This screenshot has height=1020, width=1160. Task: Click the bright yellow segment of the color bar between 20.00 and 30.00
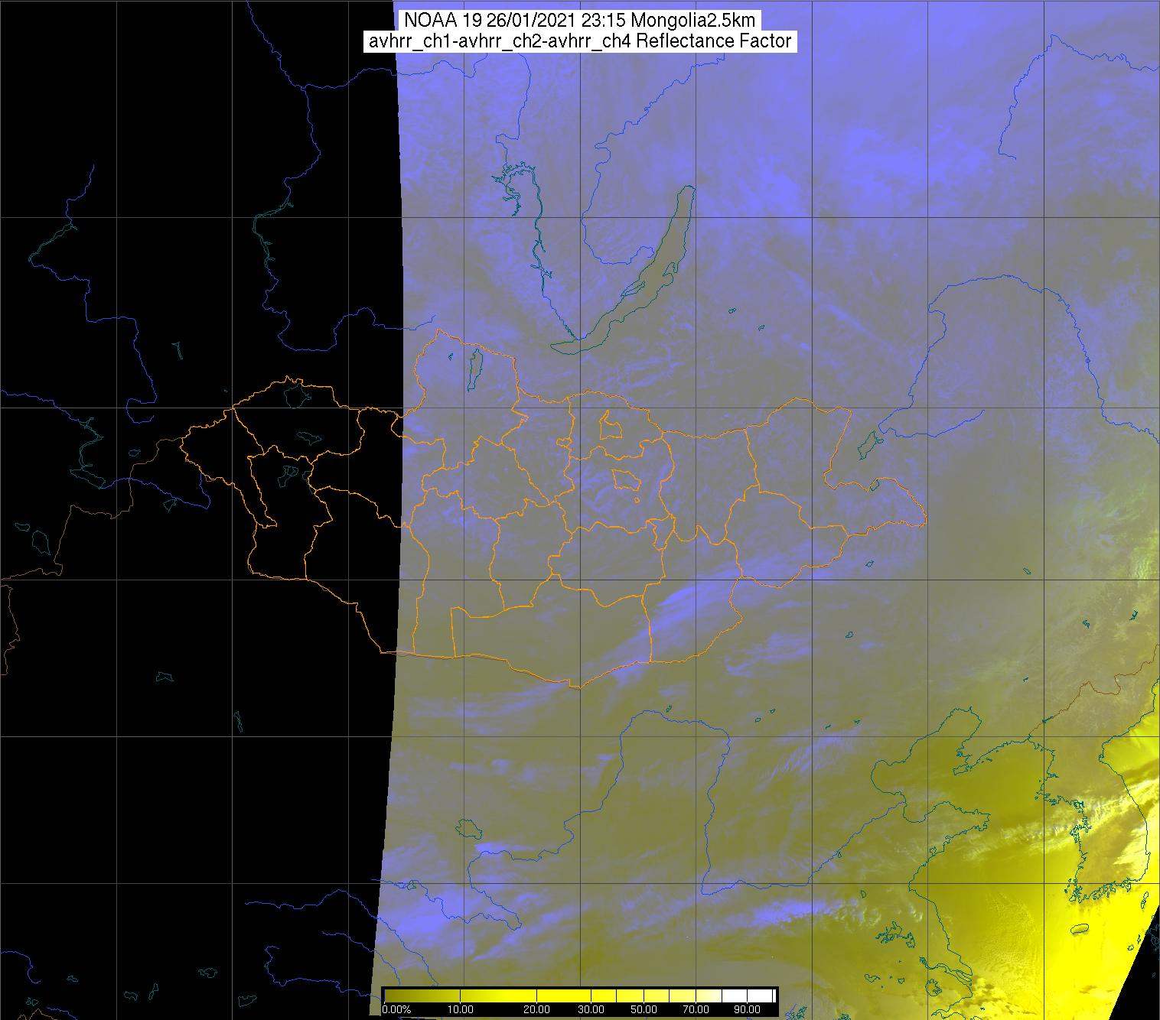click(564, 996)
